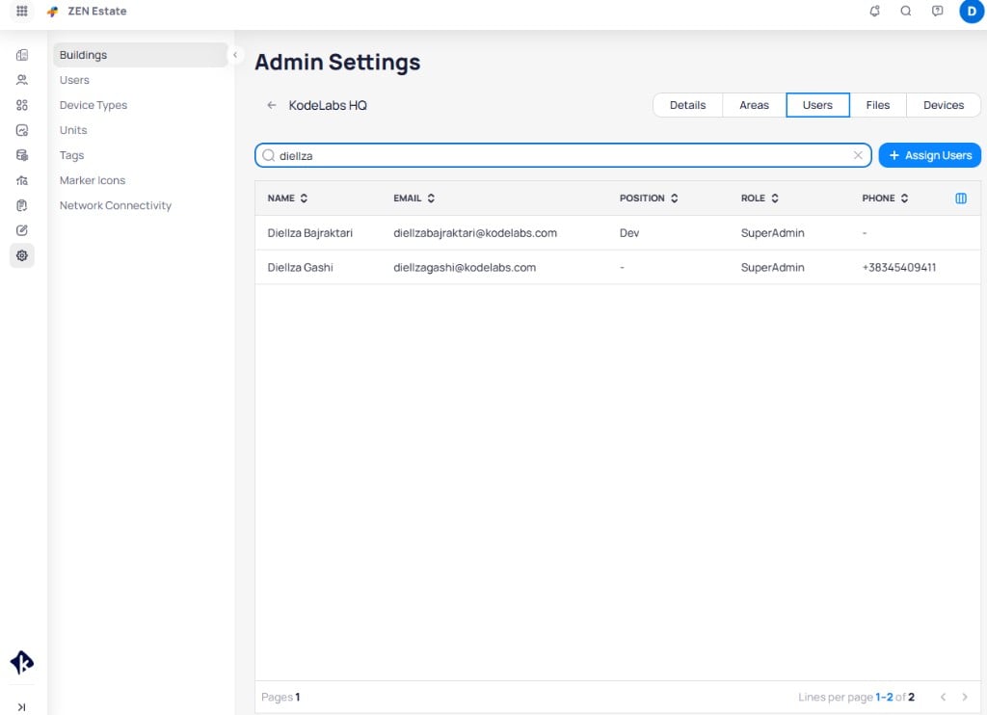Viewport: 987px width, 715px height.
Task: Click the Dev position cell
Action: pos(629,233)
